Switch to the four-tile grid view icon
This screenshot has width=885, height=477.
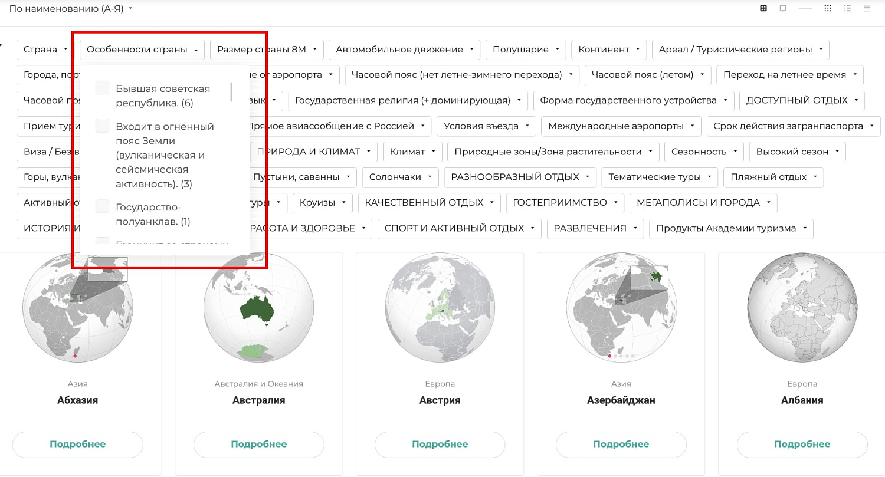pyautogui.click(x=763, y=8)
